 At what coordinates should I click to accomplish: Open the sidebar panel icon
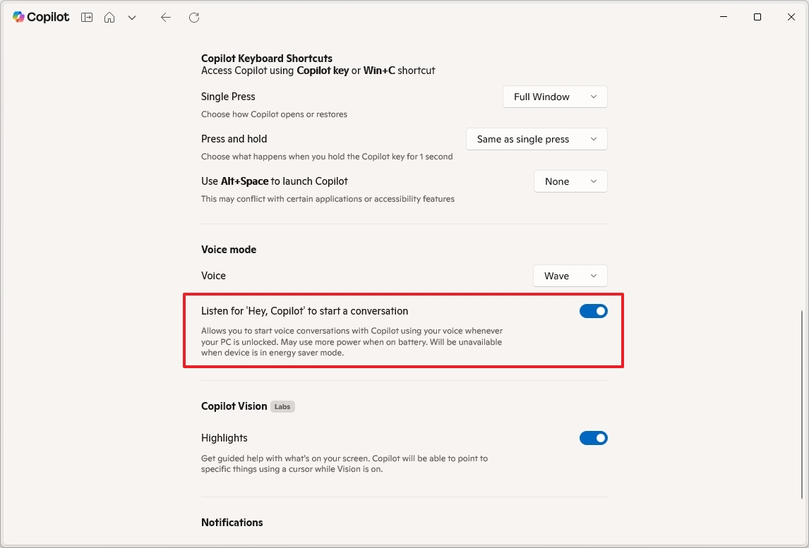[x=86, y=17]
